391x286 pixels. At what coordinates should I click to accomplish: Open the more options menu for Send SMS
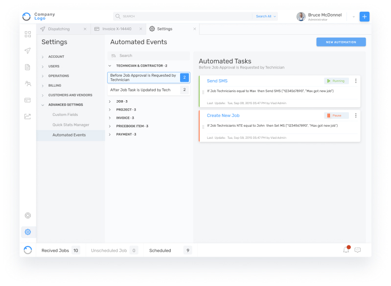(356, 81)
